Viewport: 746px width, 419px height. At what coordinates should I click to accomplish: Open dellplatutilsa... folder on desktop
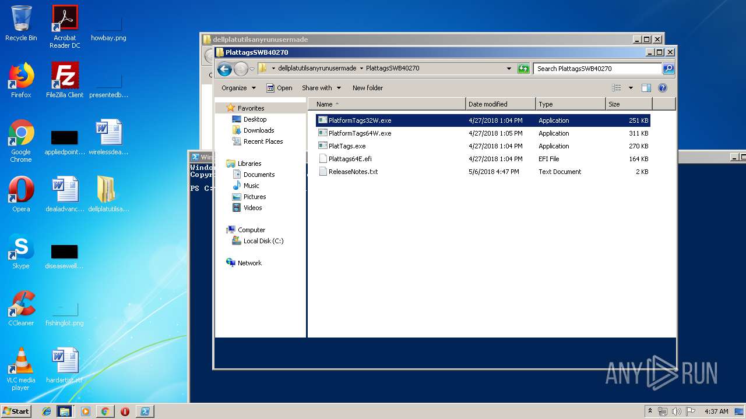coord(108,194)
